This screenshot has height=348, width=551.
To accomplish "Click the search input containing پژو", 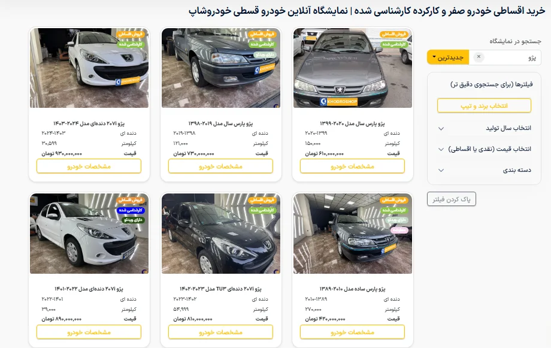I will [505, 57].
